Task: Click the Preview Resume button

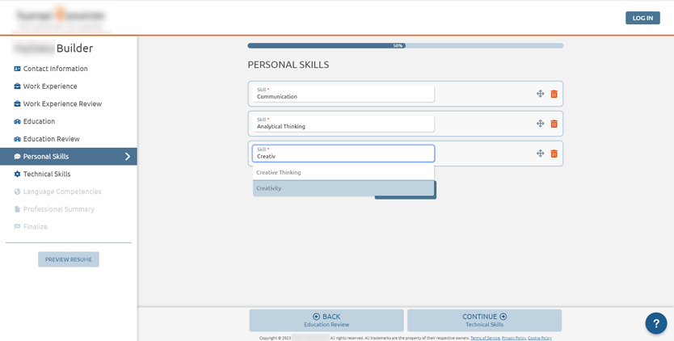Action: (69, 259)
